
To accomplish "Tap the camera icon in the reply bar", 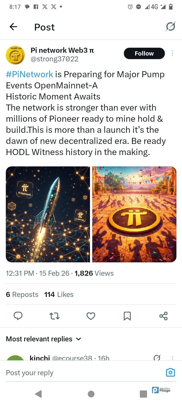I will 170,372.
